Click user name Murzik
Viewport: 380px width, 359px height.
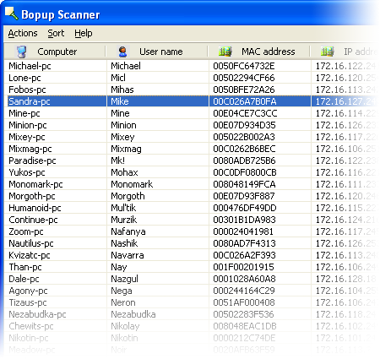(x=124, y=220)
